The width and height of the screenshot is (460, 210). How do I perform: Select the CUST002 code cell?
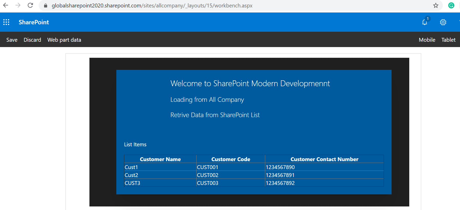[231, 175]
